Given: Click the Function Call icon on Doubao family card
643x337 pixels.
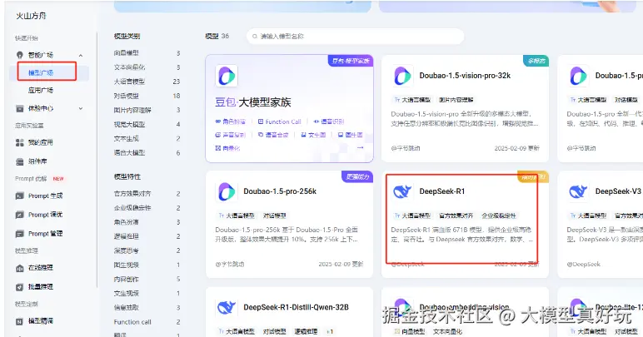Looking at the screenshot, I should (261, 121).
